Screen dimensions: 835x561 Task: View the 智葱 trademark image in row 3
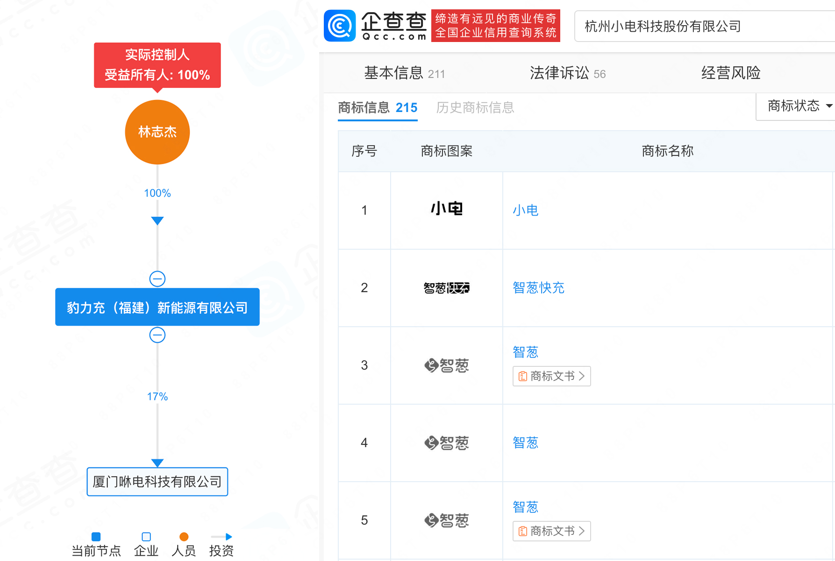point(447,365)
